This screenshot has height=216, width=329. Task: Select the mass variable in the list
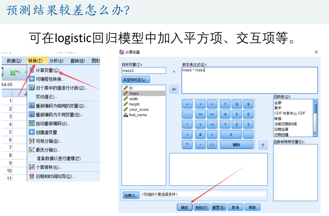134,93
